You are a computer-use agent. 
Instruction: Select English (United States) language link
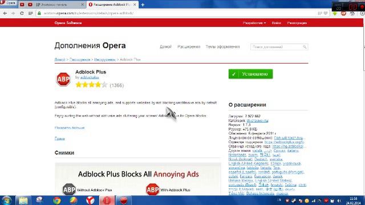pyautogui.click(x=273, y=181)
